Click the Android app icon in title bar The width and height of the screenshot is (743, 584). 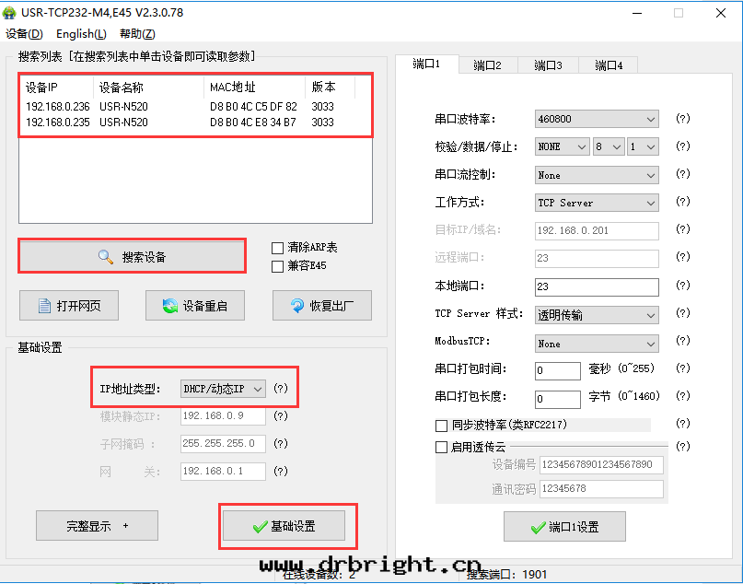11,13
